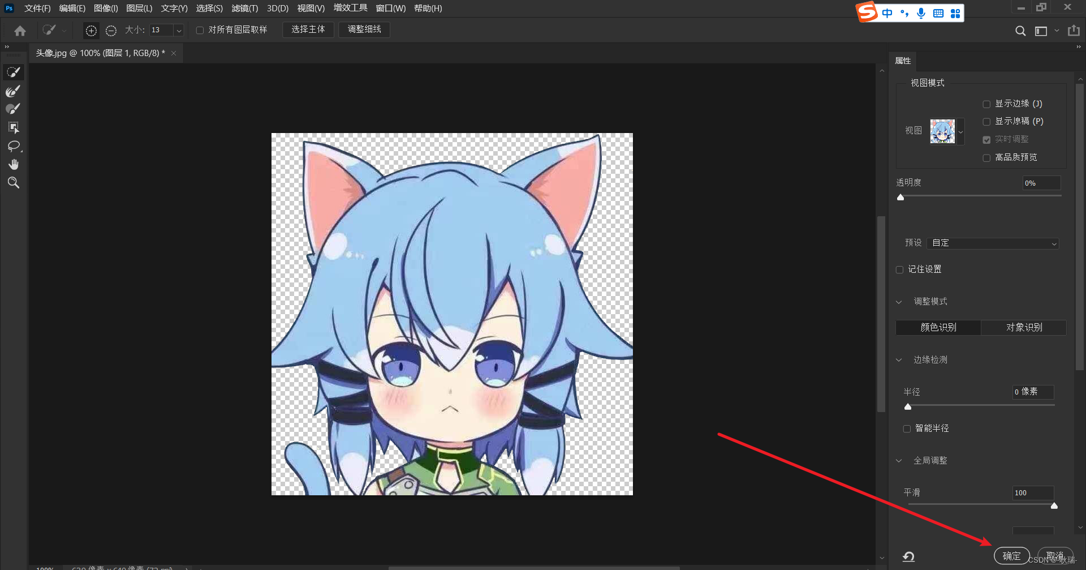Open brush size 大小 dropdown arrow

coord(179,31)
